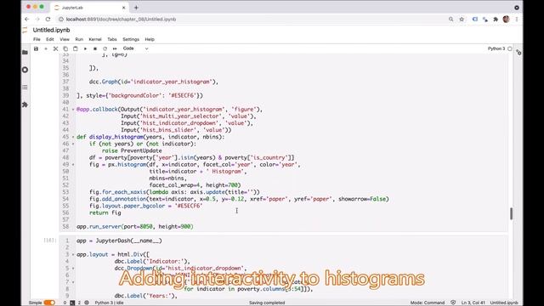
Task: Collapse code block at line 41 @app.callback
Action: 73,110
